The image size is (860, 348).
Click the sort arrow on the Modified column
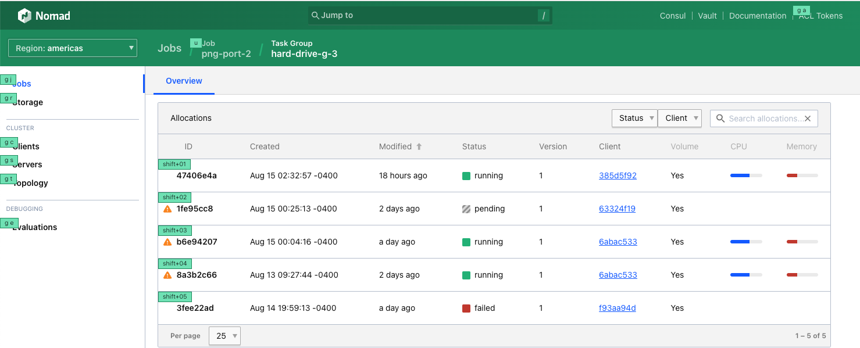point(419,146)
